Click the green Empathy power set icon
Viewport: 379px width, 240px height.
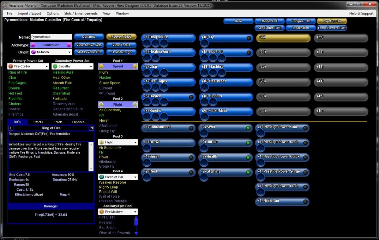(55, 66)
